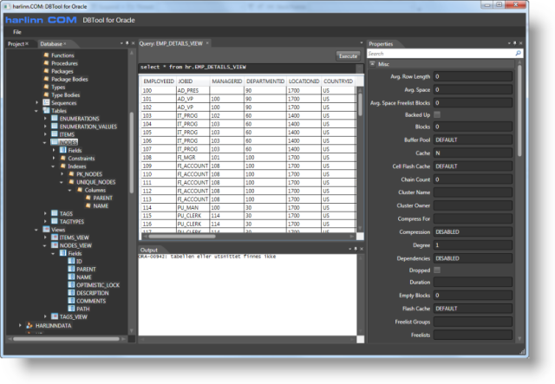Pin the Properties panel
The image size is (555, 384).
[x=514, y=43]
